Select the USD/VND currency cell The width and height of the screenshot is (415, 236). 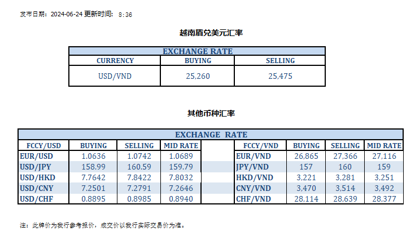[115, 76]
